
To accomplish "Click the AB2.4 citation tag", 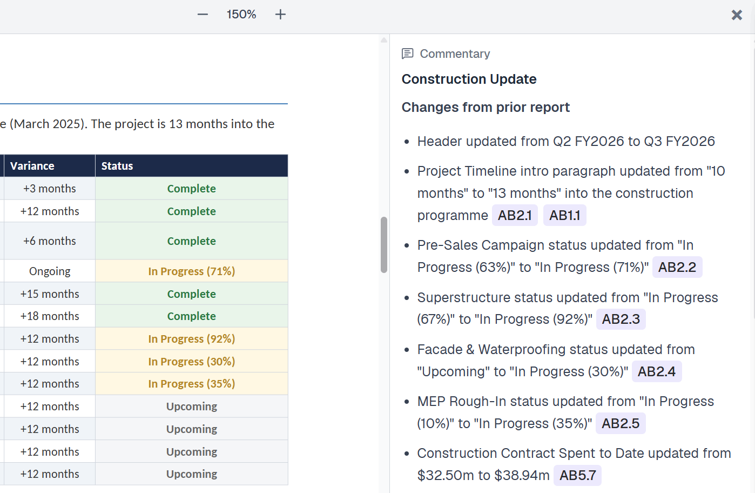I will tap(656, 371).
